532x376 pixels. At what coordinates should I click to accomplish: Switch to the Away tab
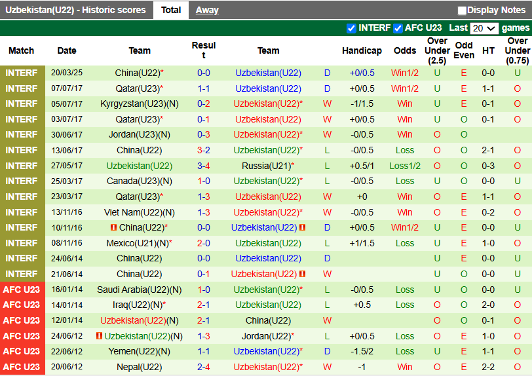click(207, 10)
